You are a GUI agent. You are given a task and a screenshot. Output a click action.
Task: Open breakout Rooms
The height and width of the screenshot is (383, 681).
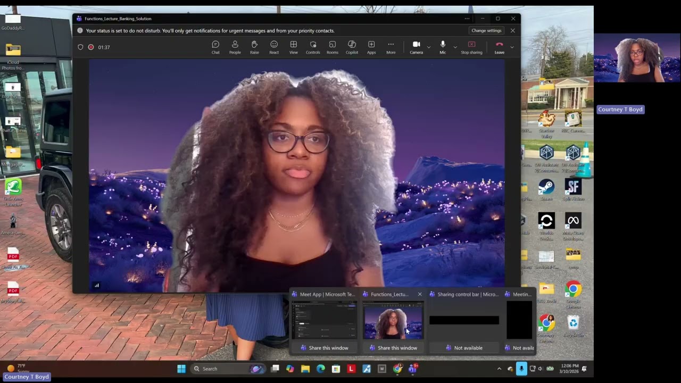(x=333, y=47)
